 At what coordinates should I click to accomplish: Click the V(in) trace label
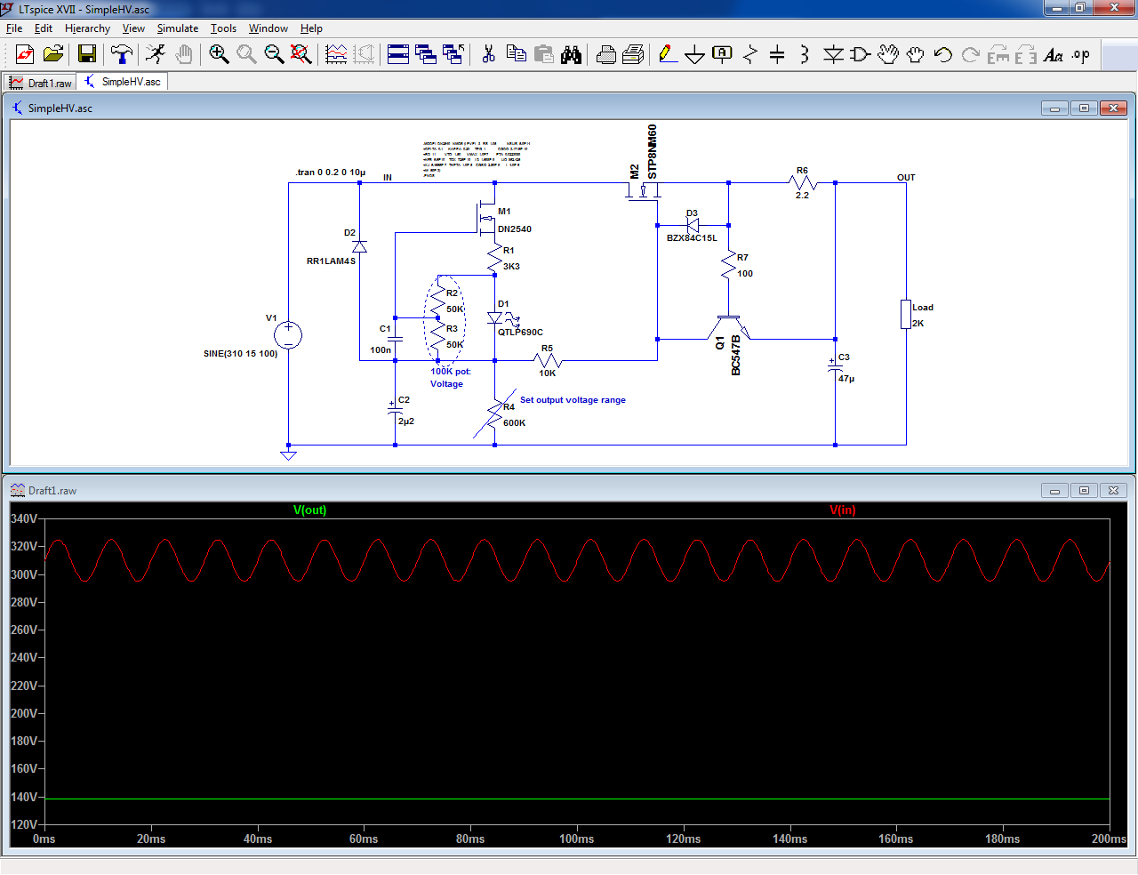pos(843,510)
